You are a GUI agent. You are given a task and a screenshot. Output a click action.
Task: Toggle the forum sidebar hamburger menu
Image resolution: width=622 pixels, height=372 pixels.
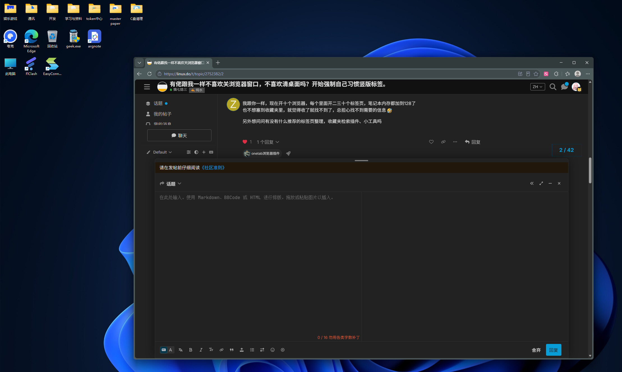(147, 87)
